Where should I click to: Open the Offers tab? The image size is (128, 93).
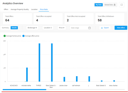(x=6, y=9)
